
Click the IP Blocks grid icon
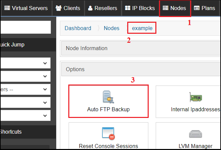pyautogui.click(x=128, y=8)
